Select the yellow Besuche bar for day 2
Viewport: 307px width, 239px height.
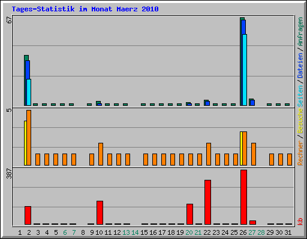[x=25, y=143]
